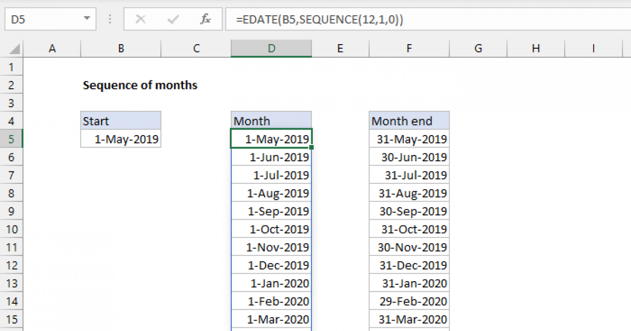Expand the Name Box dropdown arrow
The height and width of the screenshot is (331, 631).
[87, 19]
